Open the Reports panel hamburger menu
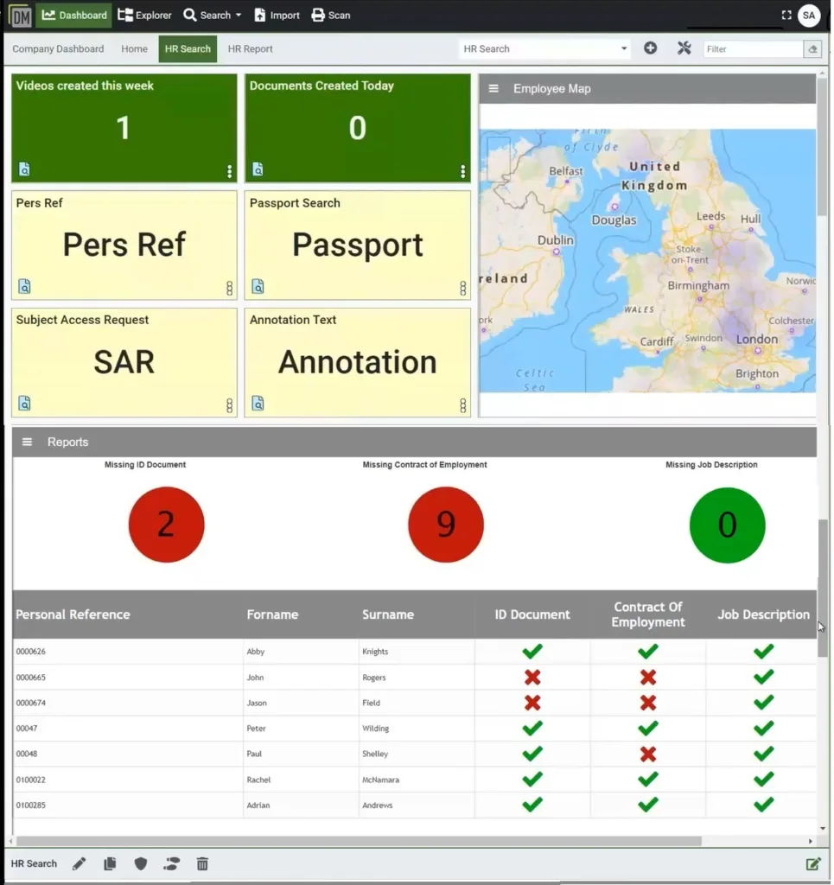The image size is (834, 885). pyautogui.click(x=27, y=442)
